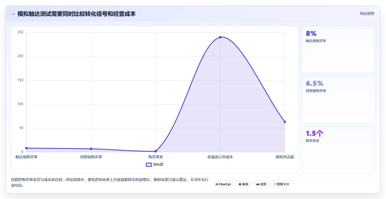Click the Chart.js chip icon
386x199 pixels.
[x=217, y=184]
